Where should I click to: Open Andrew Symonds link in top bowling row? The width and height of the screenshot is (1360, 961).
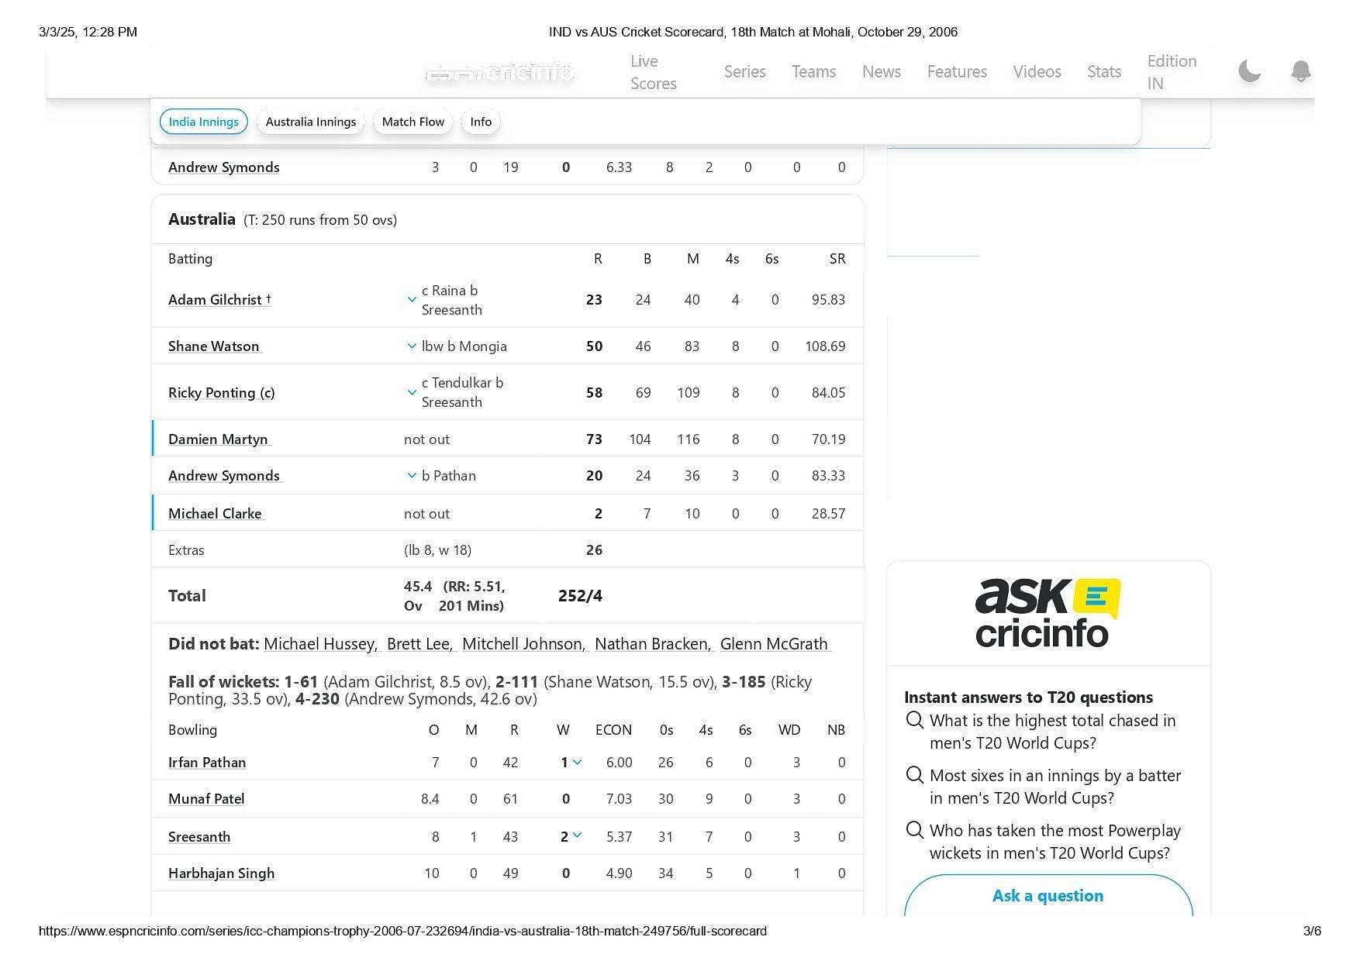[x=223, y=167]
